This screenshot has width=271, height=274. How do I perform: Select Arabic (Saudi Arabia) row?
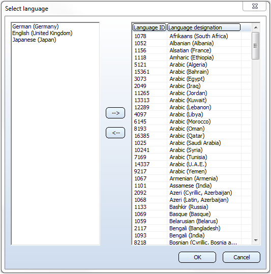pos(192,143)
